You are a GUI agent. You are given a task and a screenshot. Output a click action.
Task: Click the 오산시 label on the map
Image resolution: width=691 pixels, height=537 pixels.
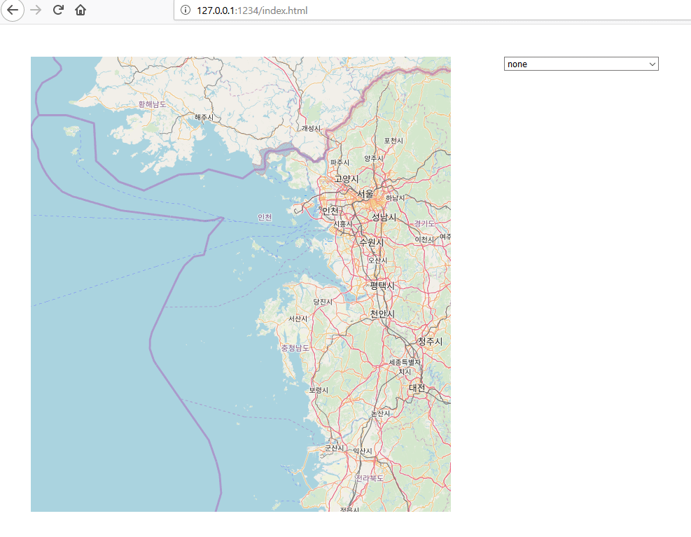(377, 260)
